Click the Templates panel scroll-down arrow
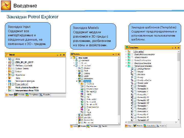 [x=179, y=120]
